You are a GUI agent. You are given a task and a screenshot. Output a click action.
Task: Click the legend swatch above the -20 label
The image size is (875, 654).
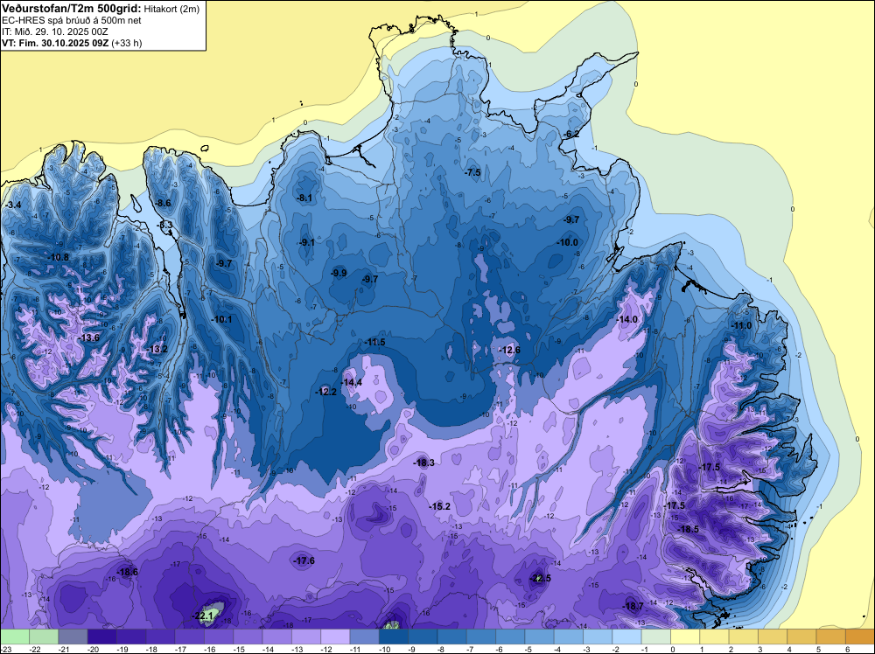click(x=102, y=637)
